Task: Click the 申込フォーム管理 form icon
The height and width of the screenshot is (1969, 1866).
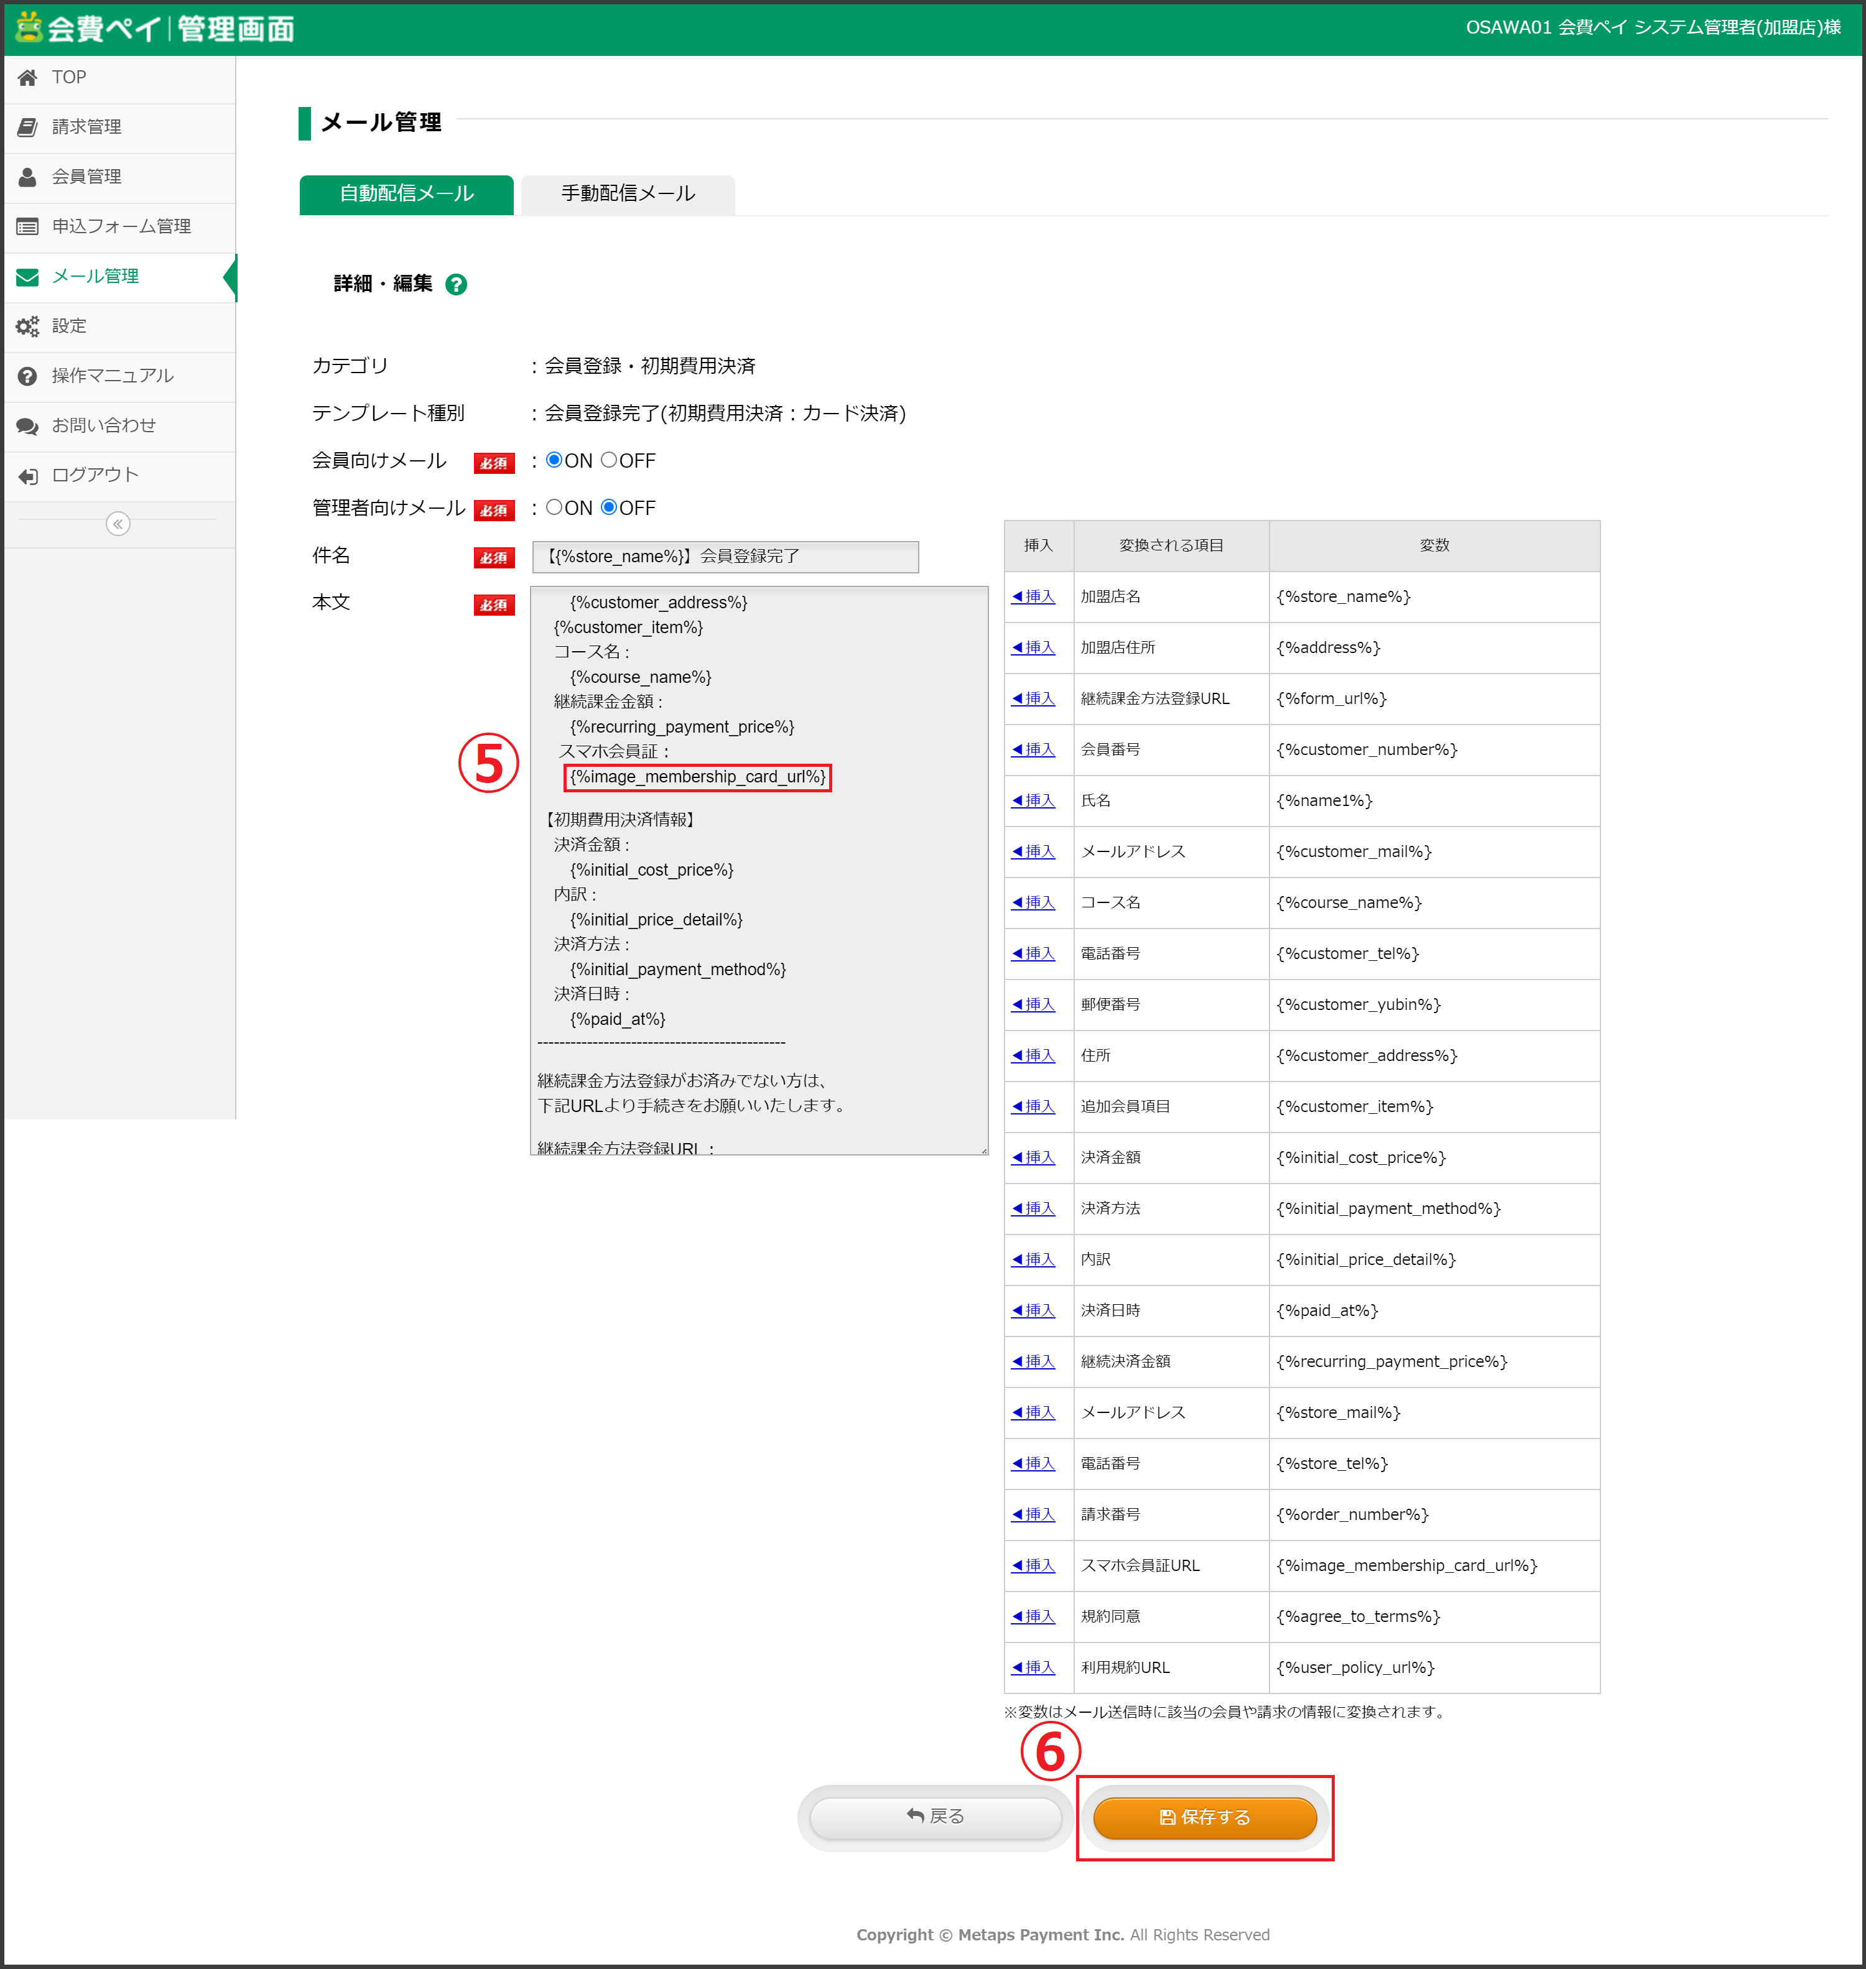Action: click(27, 227)
